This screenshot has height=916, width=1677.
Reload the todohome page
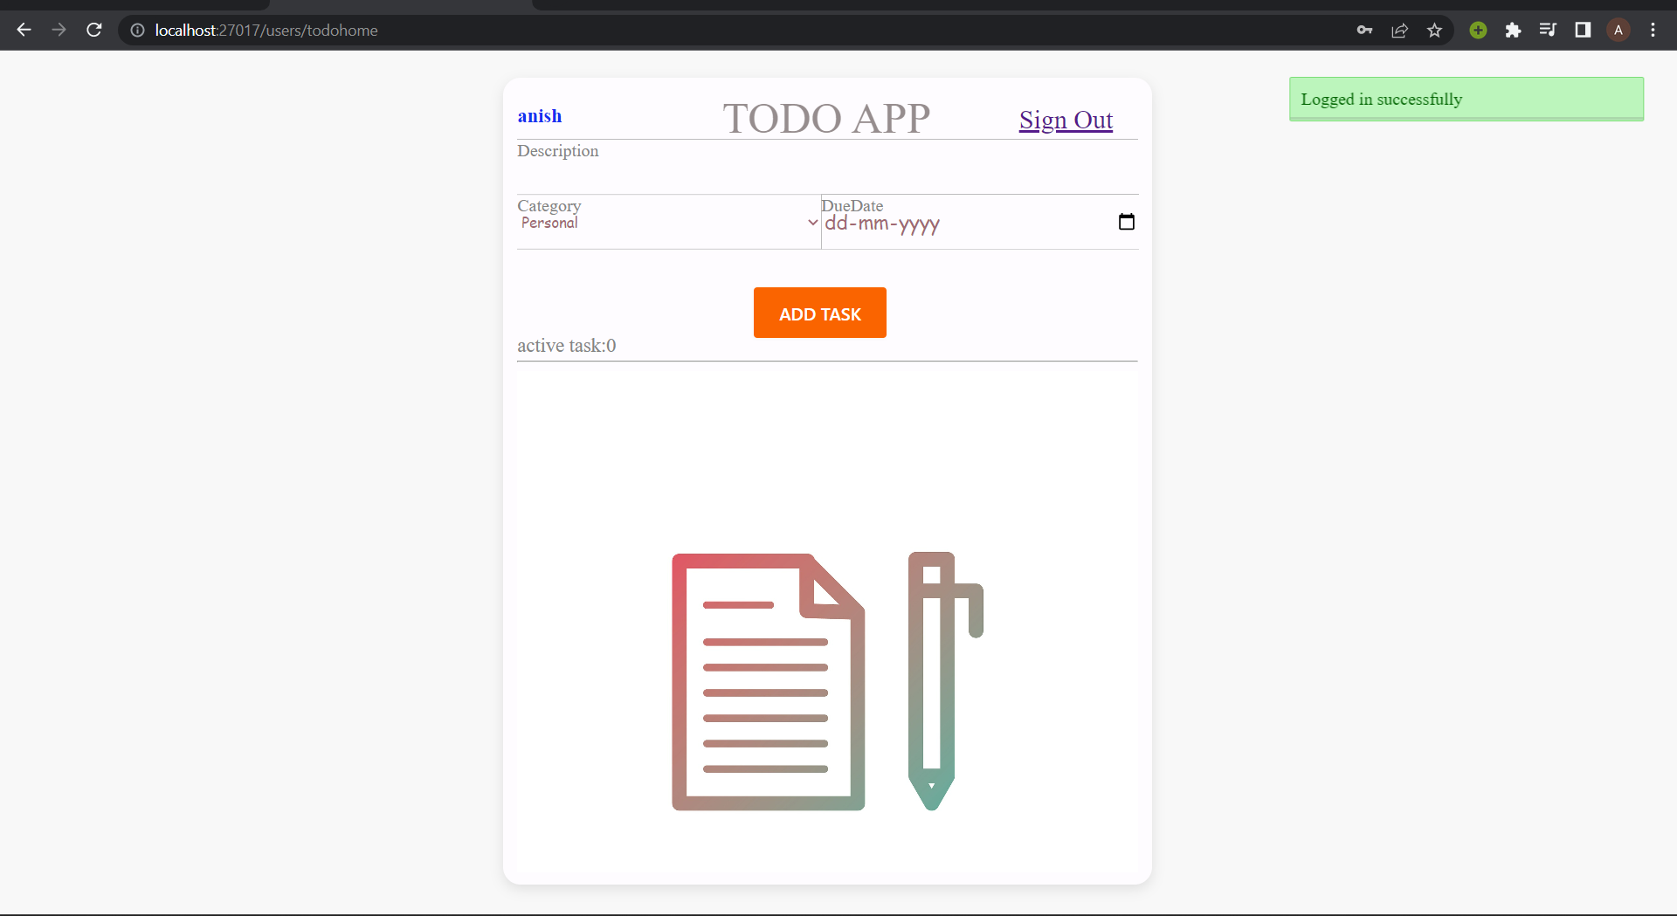[94, 30]
